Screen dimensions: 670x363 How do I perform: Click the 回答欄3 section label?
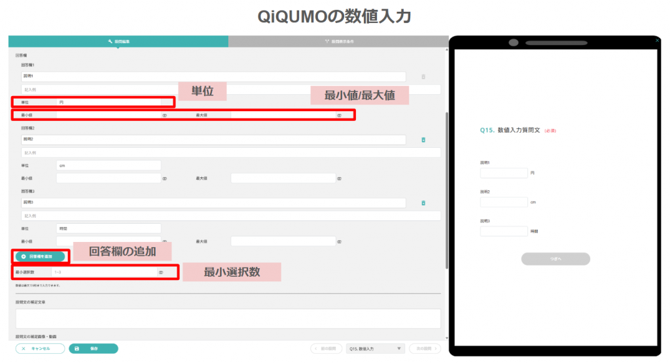pyautogui.click(x=27, y=192)
